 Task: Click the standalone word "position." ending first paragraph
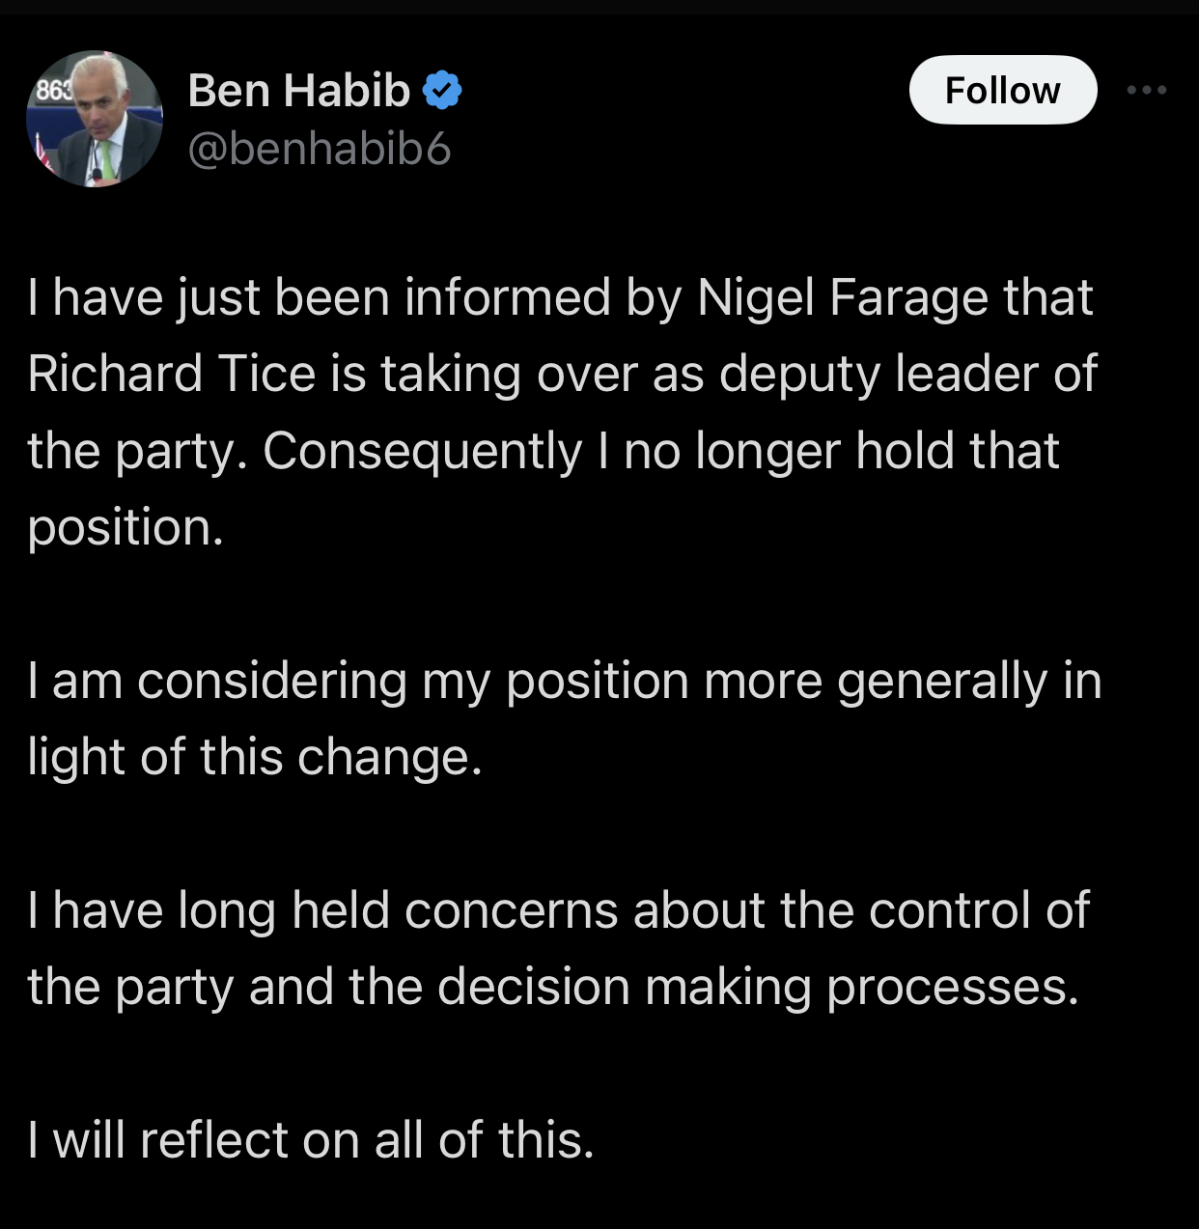point(125,527)
